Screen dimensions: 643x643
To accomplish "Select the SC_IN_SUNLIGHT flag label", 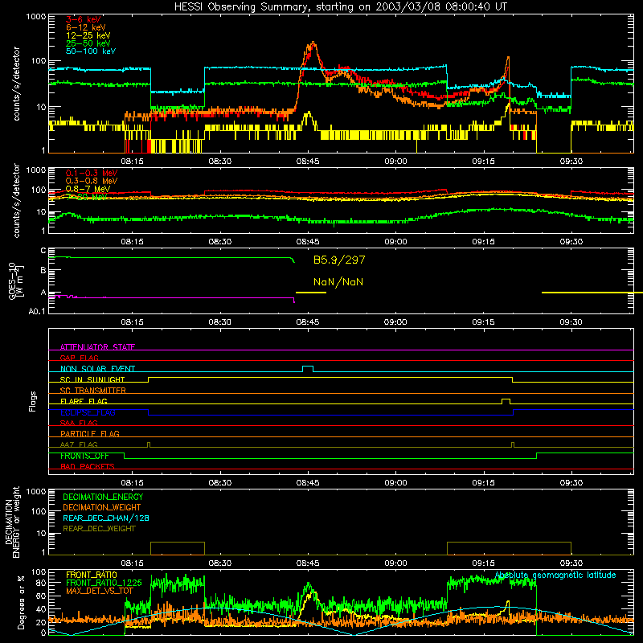I will pos(92,379).
